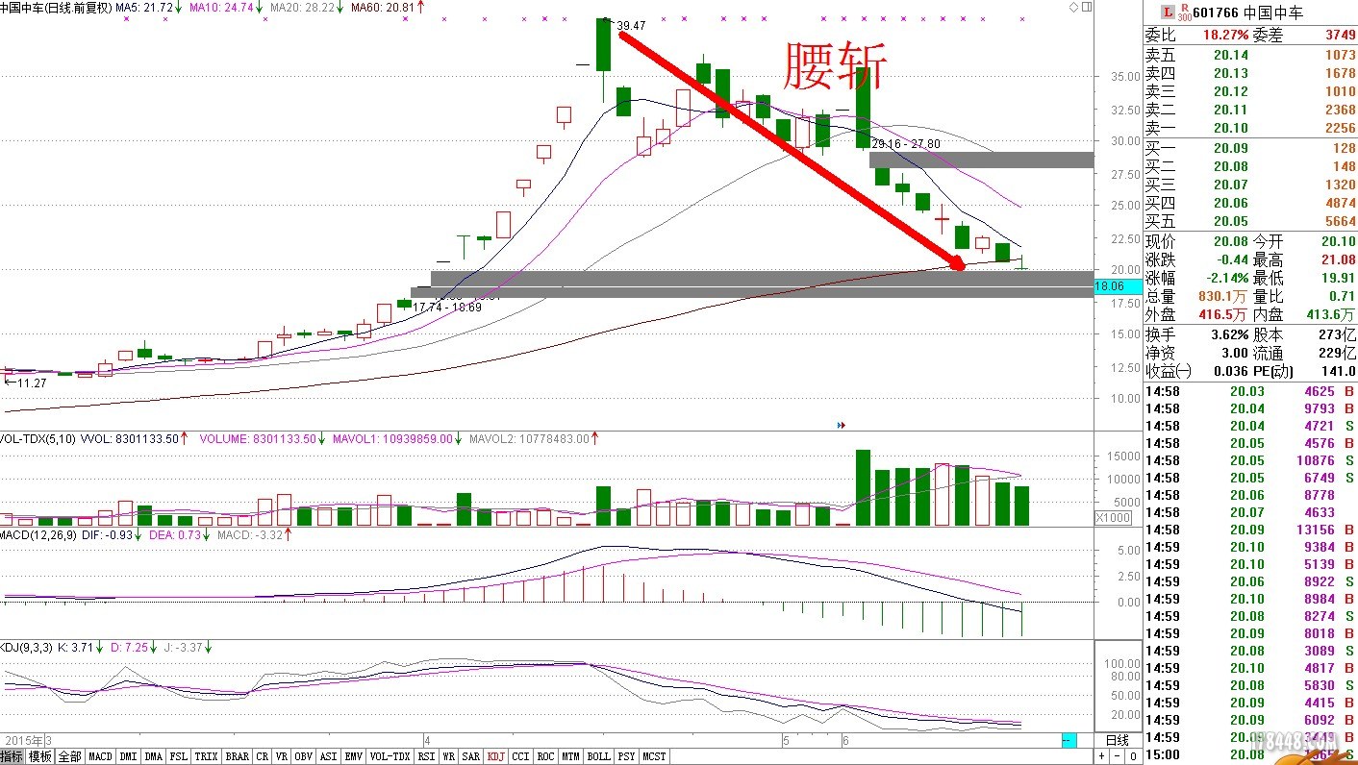Click the 14:58 trade of 10876 lots
The width and height of the screenshot is (1358, 765).
click(1250, 460)
